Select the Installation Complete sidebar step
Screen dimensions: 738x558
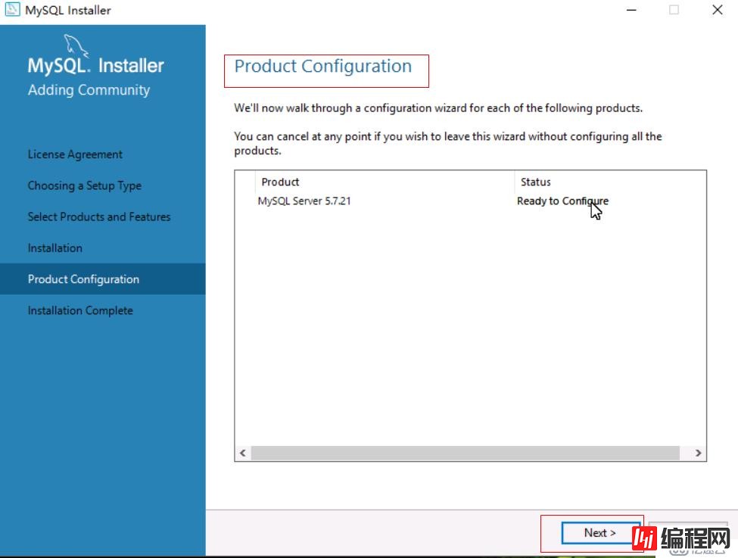point(79,310)
